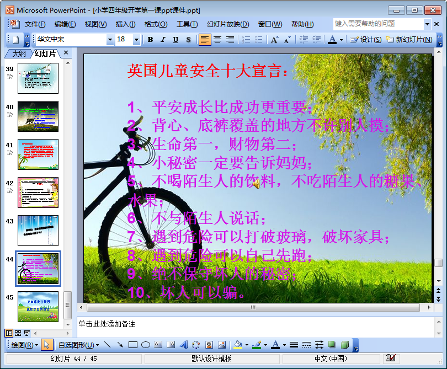The height and width of the screenshot is (369, 447).
Task: Insert diagram or organization chart
Action: click(196, 345)
